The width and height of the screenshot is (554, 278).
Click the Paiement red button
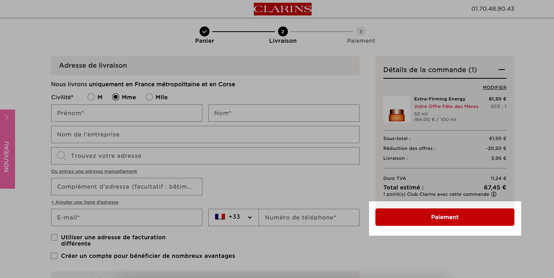[x=445, y=217]
